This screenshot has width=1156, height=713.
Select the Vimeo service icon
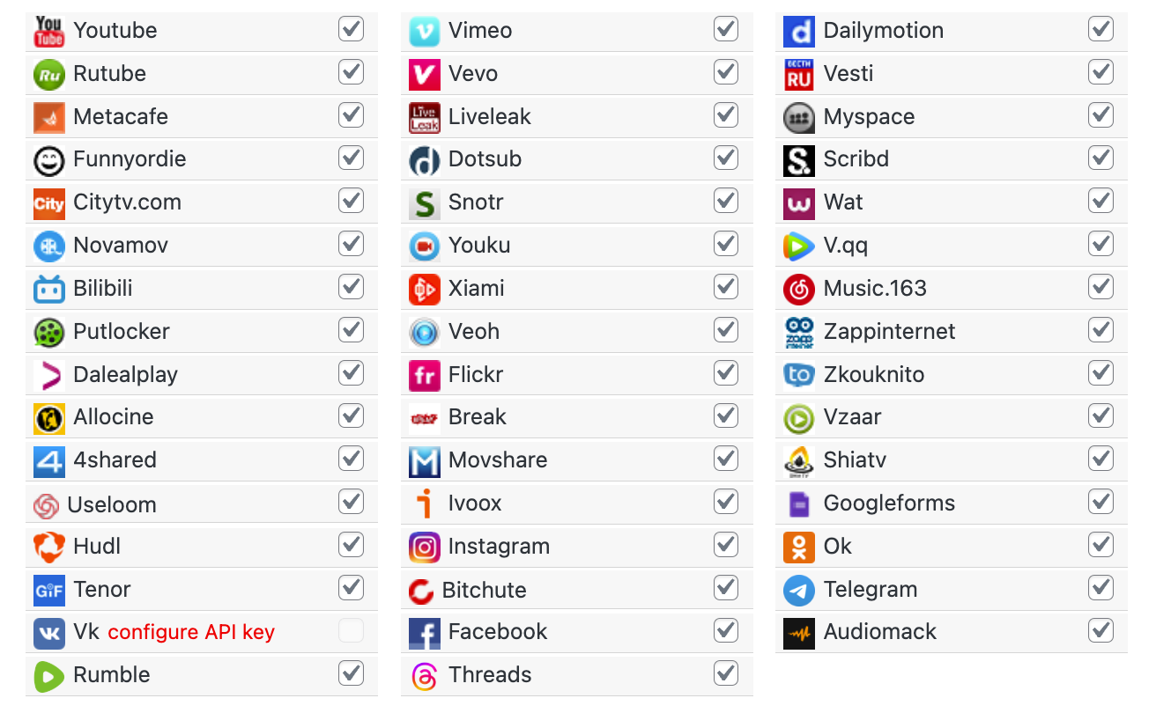tap(424, 30)
